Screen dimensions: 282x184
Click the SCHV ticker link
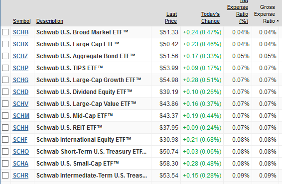tap(20, 104)
